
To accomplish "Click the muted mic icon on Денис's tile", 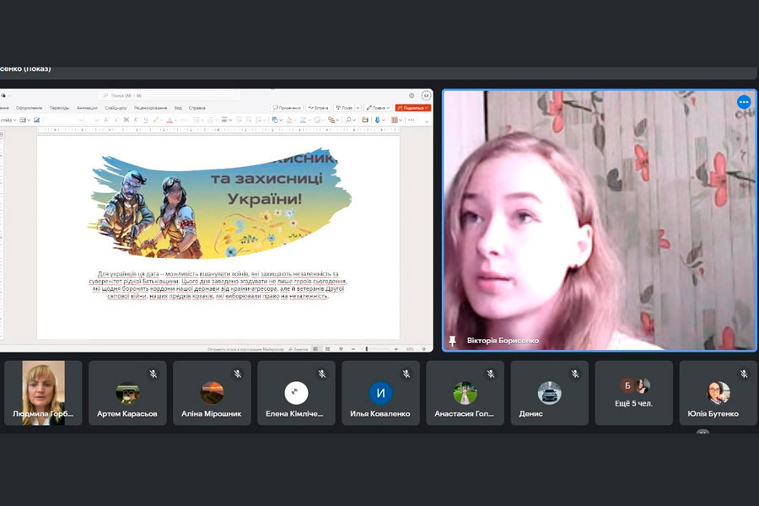I will (x=575, y=374).
